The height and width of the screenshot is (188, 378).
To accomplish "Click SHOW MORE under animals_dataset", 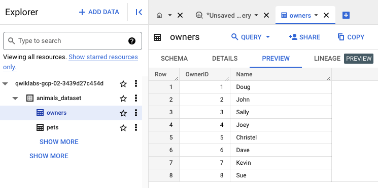I will click(x=59, y=142).
